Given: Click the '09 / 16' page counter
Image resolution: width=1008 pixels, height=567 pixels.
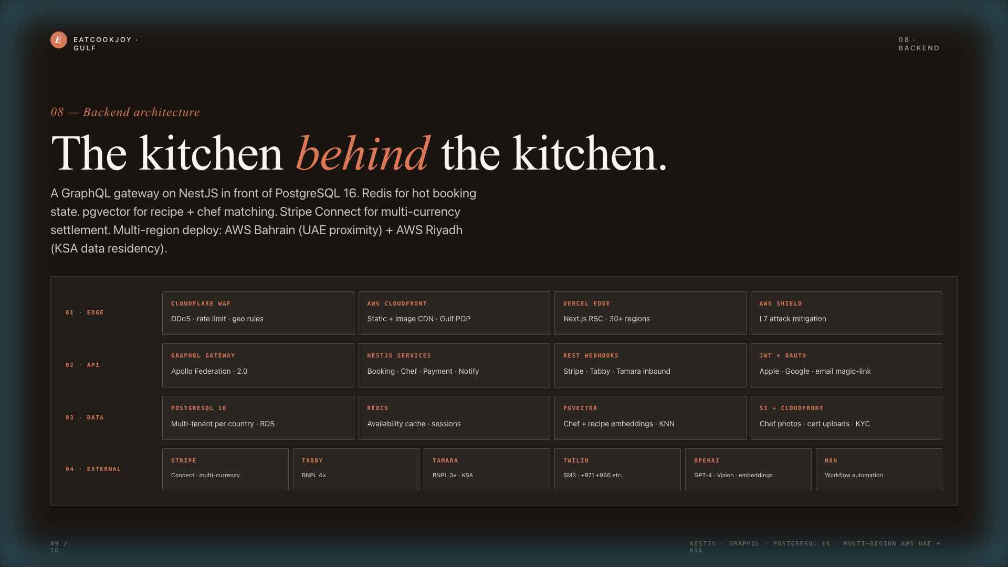Looking at the screenshot, I should click(59, 547).
